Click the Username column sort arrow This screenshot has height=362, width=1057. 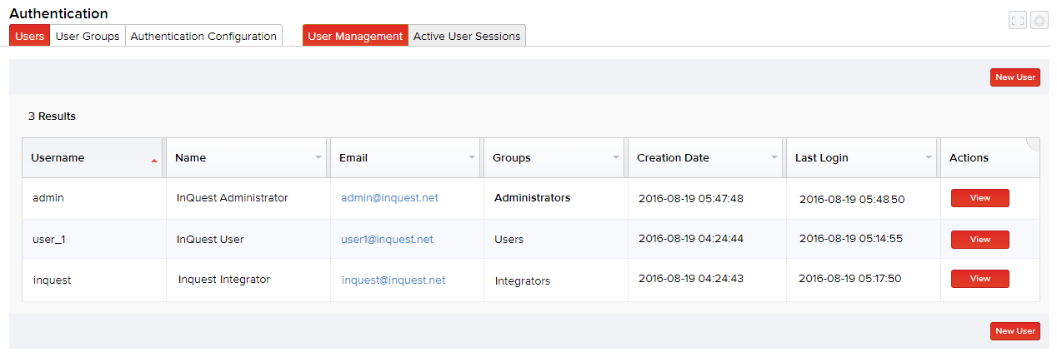tap(154, 161)
